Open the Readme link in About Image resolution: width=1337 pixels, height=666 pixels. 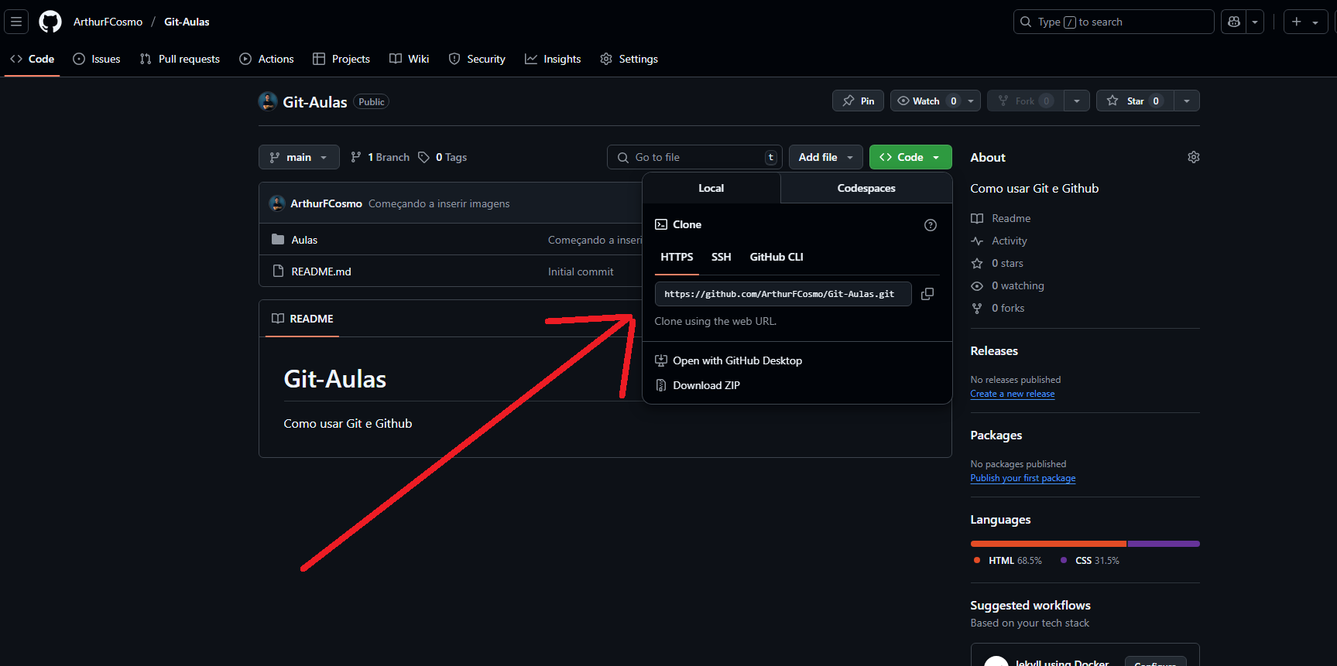pyautogui.click(x=1002, y=219)
